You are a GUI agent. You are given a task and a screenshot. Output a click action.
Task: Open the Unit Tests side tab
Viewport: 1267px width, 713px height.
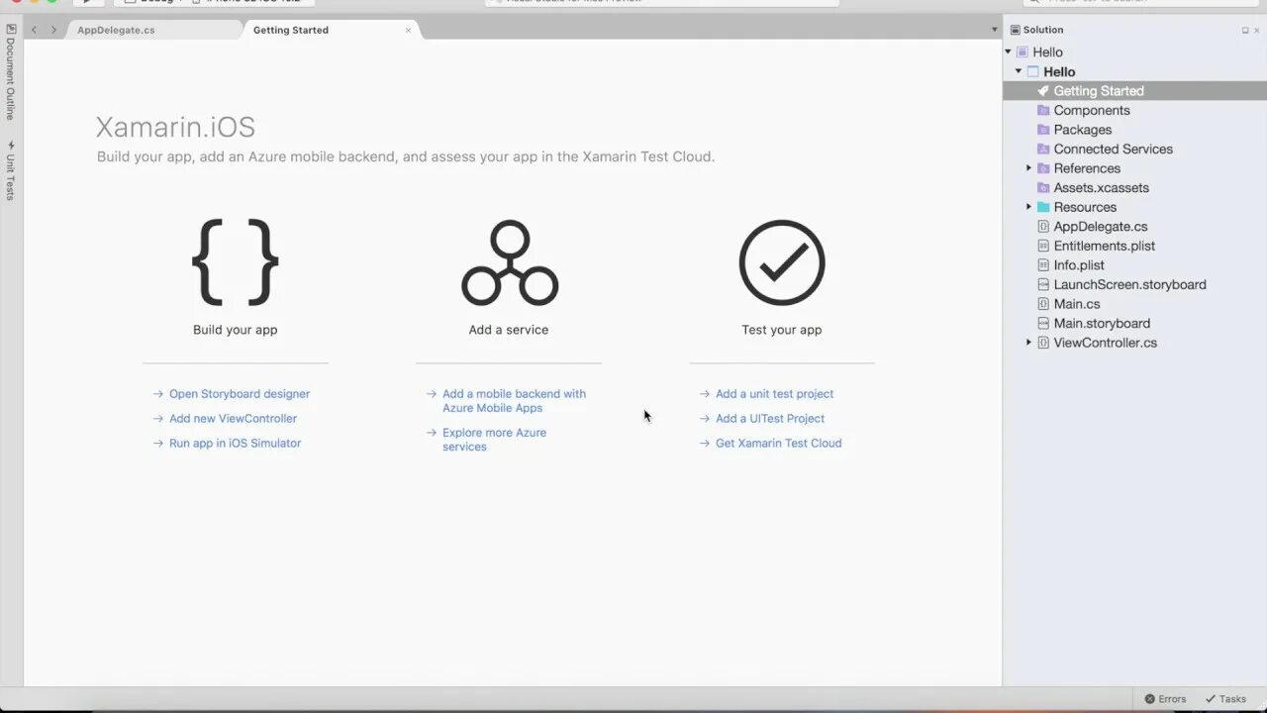[11, 170]
